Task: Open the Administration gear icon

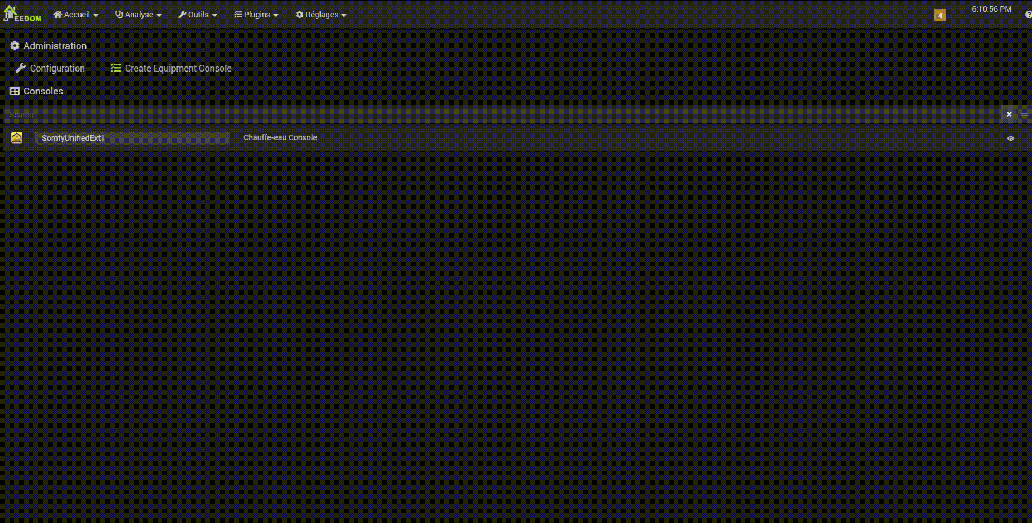Action: (x=15, y=46)
